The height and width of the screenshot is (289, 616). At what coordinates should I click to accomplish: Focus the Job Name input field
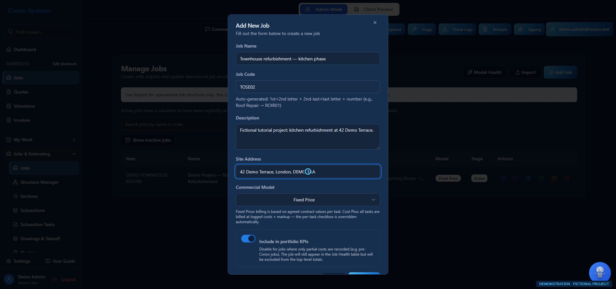[308, 58]
